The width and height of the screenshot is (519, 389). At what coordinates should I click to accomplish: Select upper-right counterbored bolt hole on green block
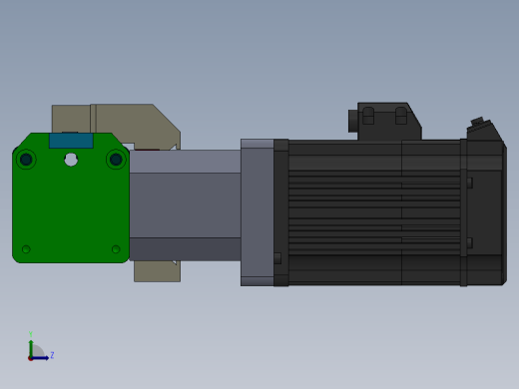[116, 160]
